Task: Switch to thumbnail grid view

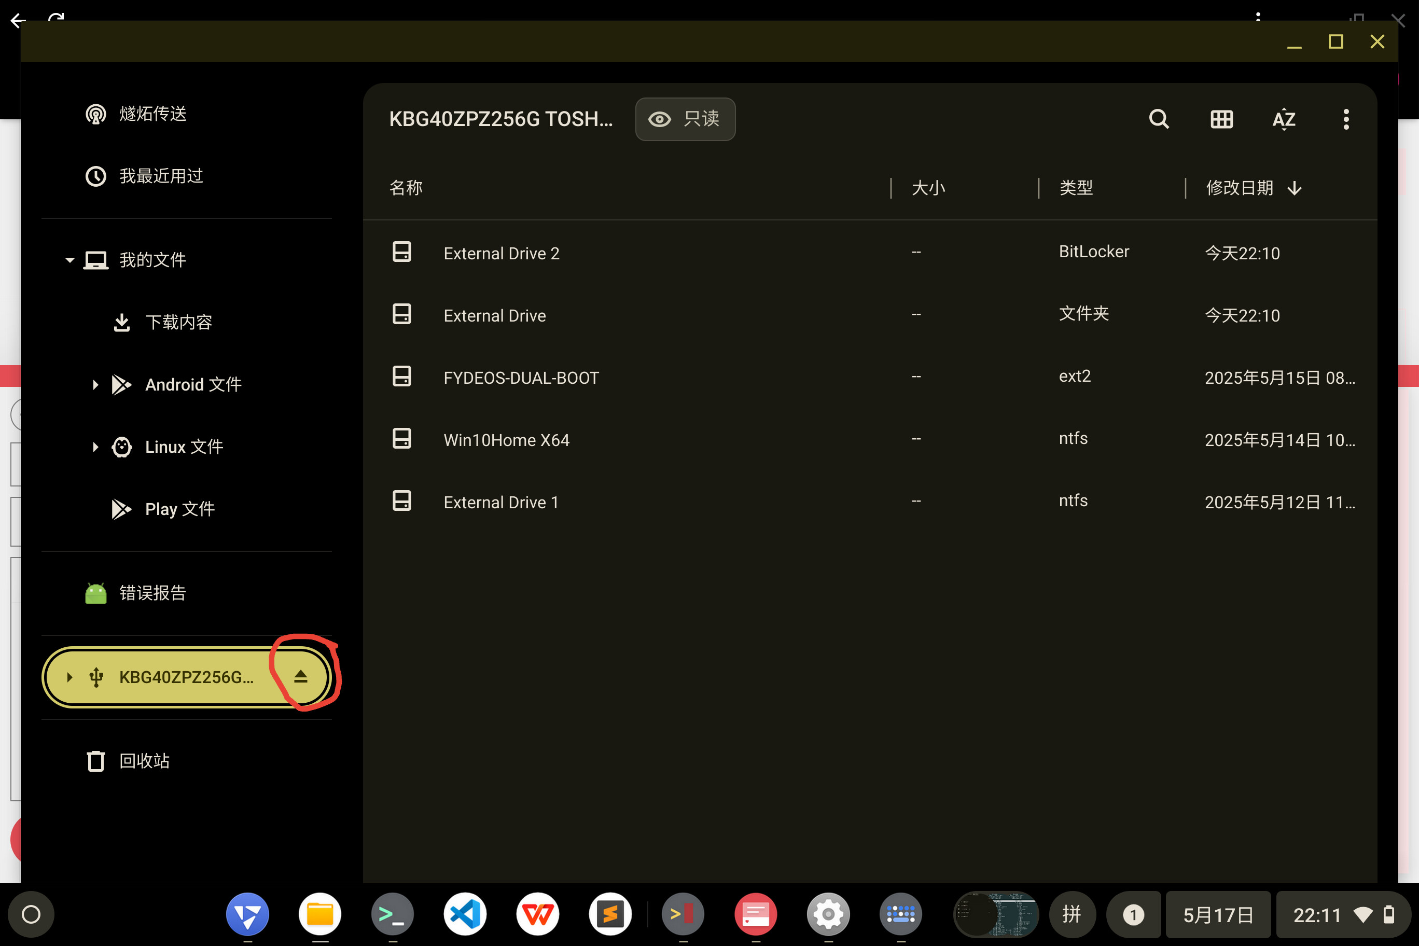Action: pos(1221,119)
